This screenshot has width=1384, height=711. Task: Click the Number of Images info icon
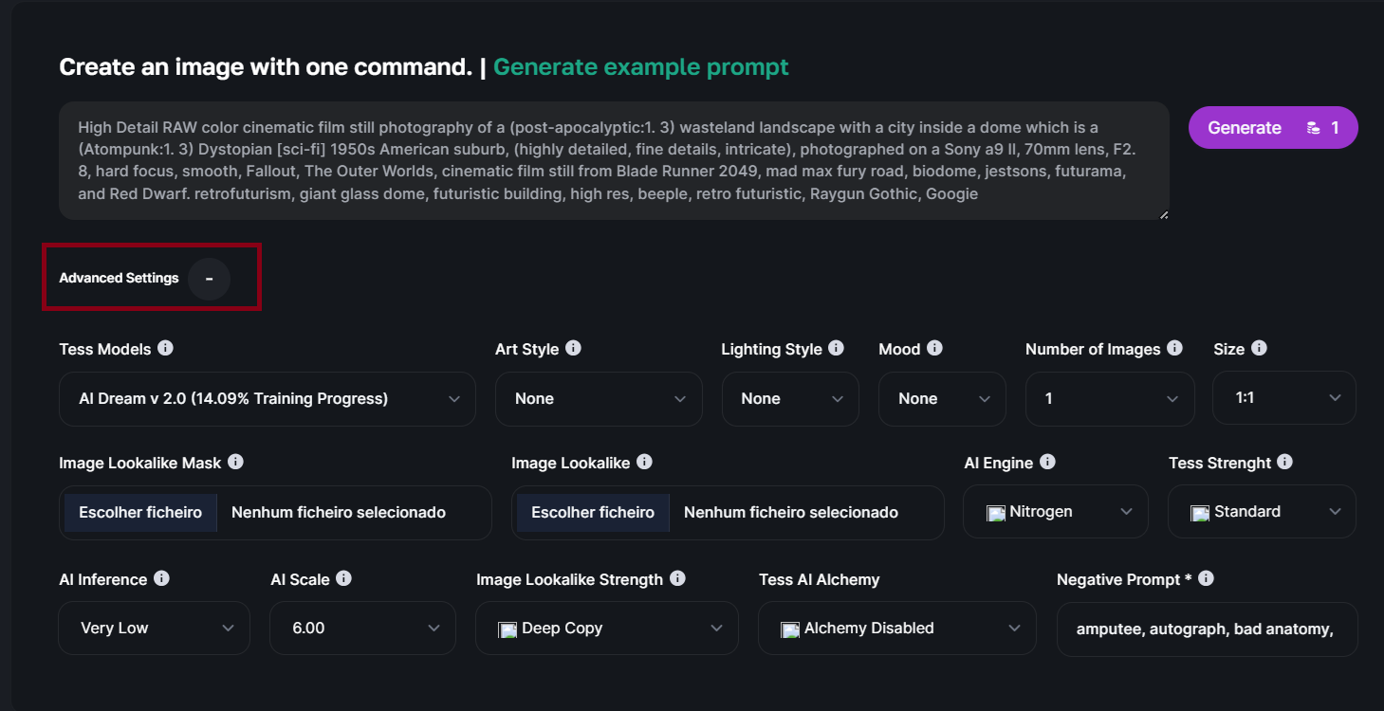1174,348
